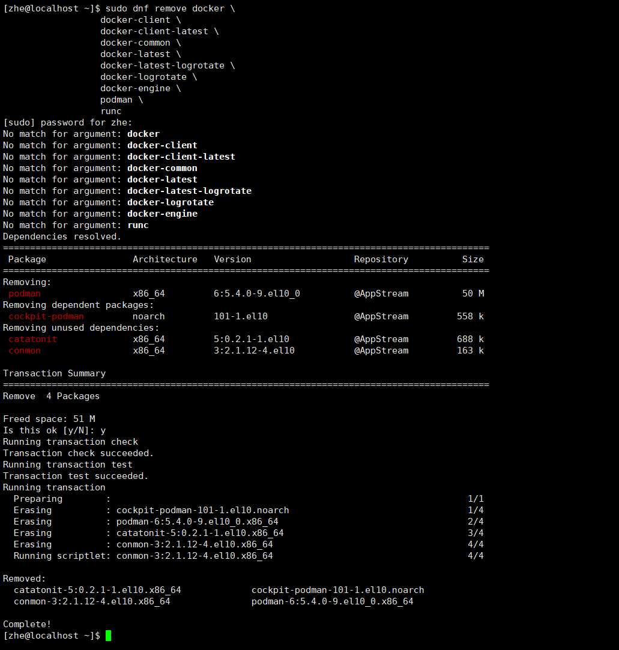The height and width of the screenshot is (650, 619).
Task: Click red 'conmon' package name
Action: [25, 351]
